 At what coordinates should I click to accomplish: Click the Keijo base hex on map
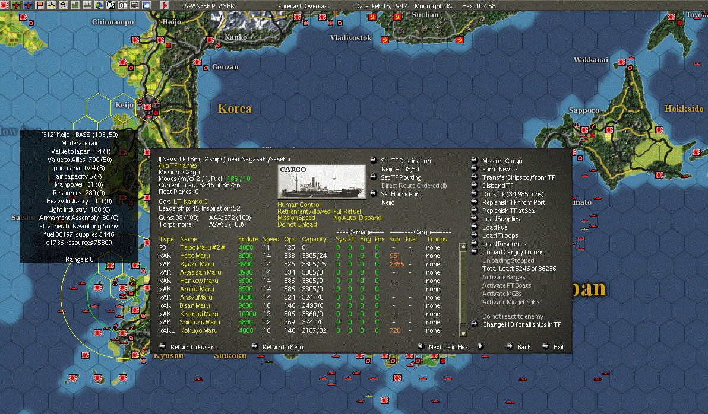[147, 108]
